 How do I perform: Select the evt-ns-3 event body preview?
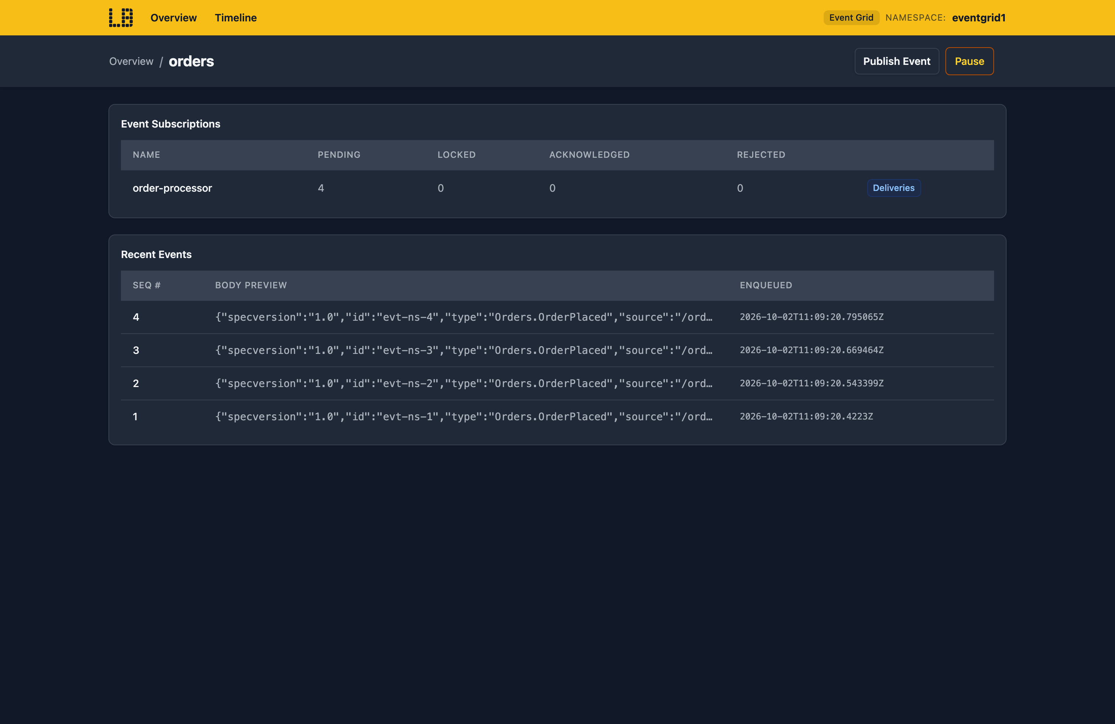(464, 350)
